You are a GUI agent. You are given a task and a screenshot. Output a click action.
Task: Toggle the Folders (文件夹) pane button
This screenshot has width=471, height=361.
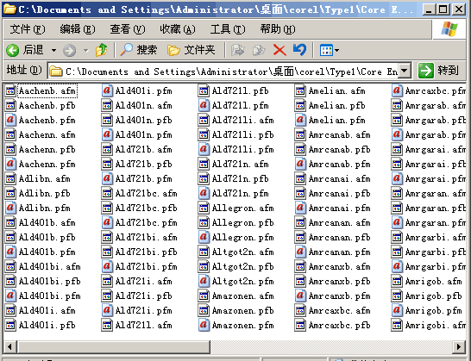point(191,50)
